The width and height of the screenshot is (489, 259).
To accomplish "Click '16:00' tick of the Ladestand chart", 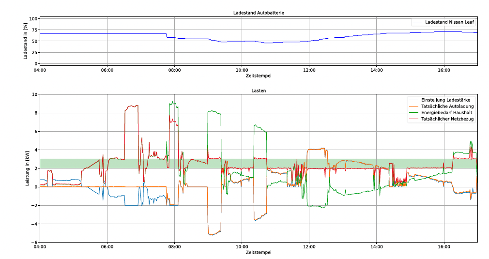I will coord(444,70).
